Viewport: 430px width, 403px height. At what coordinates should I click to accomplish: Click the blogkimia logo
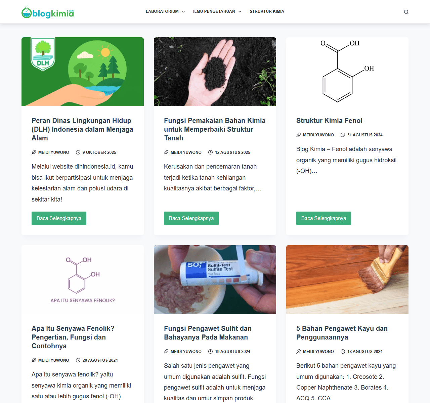coord(47,12)
